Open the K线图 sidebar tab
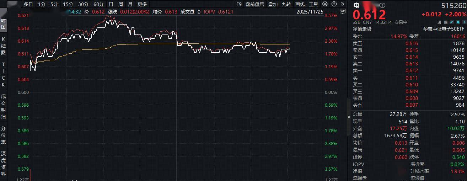This screenshot has width=467, height=181. [x=4, y=46]
